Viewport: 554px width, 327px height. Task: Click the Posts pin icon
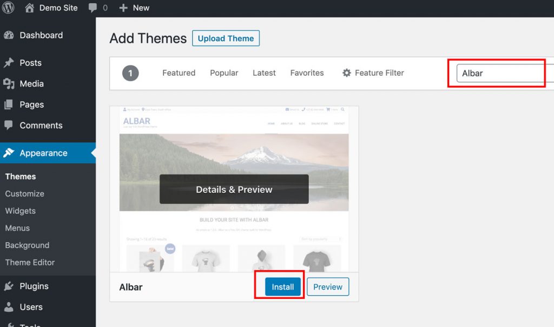(9, 63)
